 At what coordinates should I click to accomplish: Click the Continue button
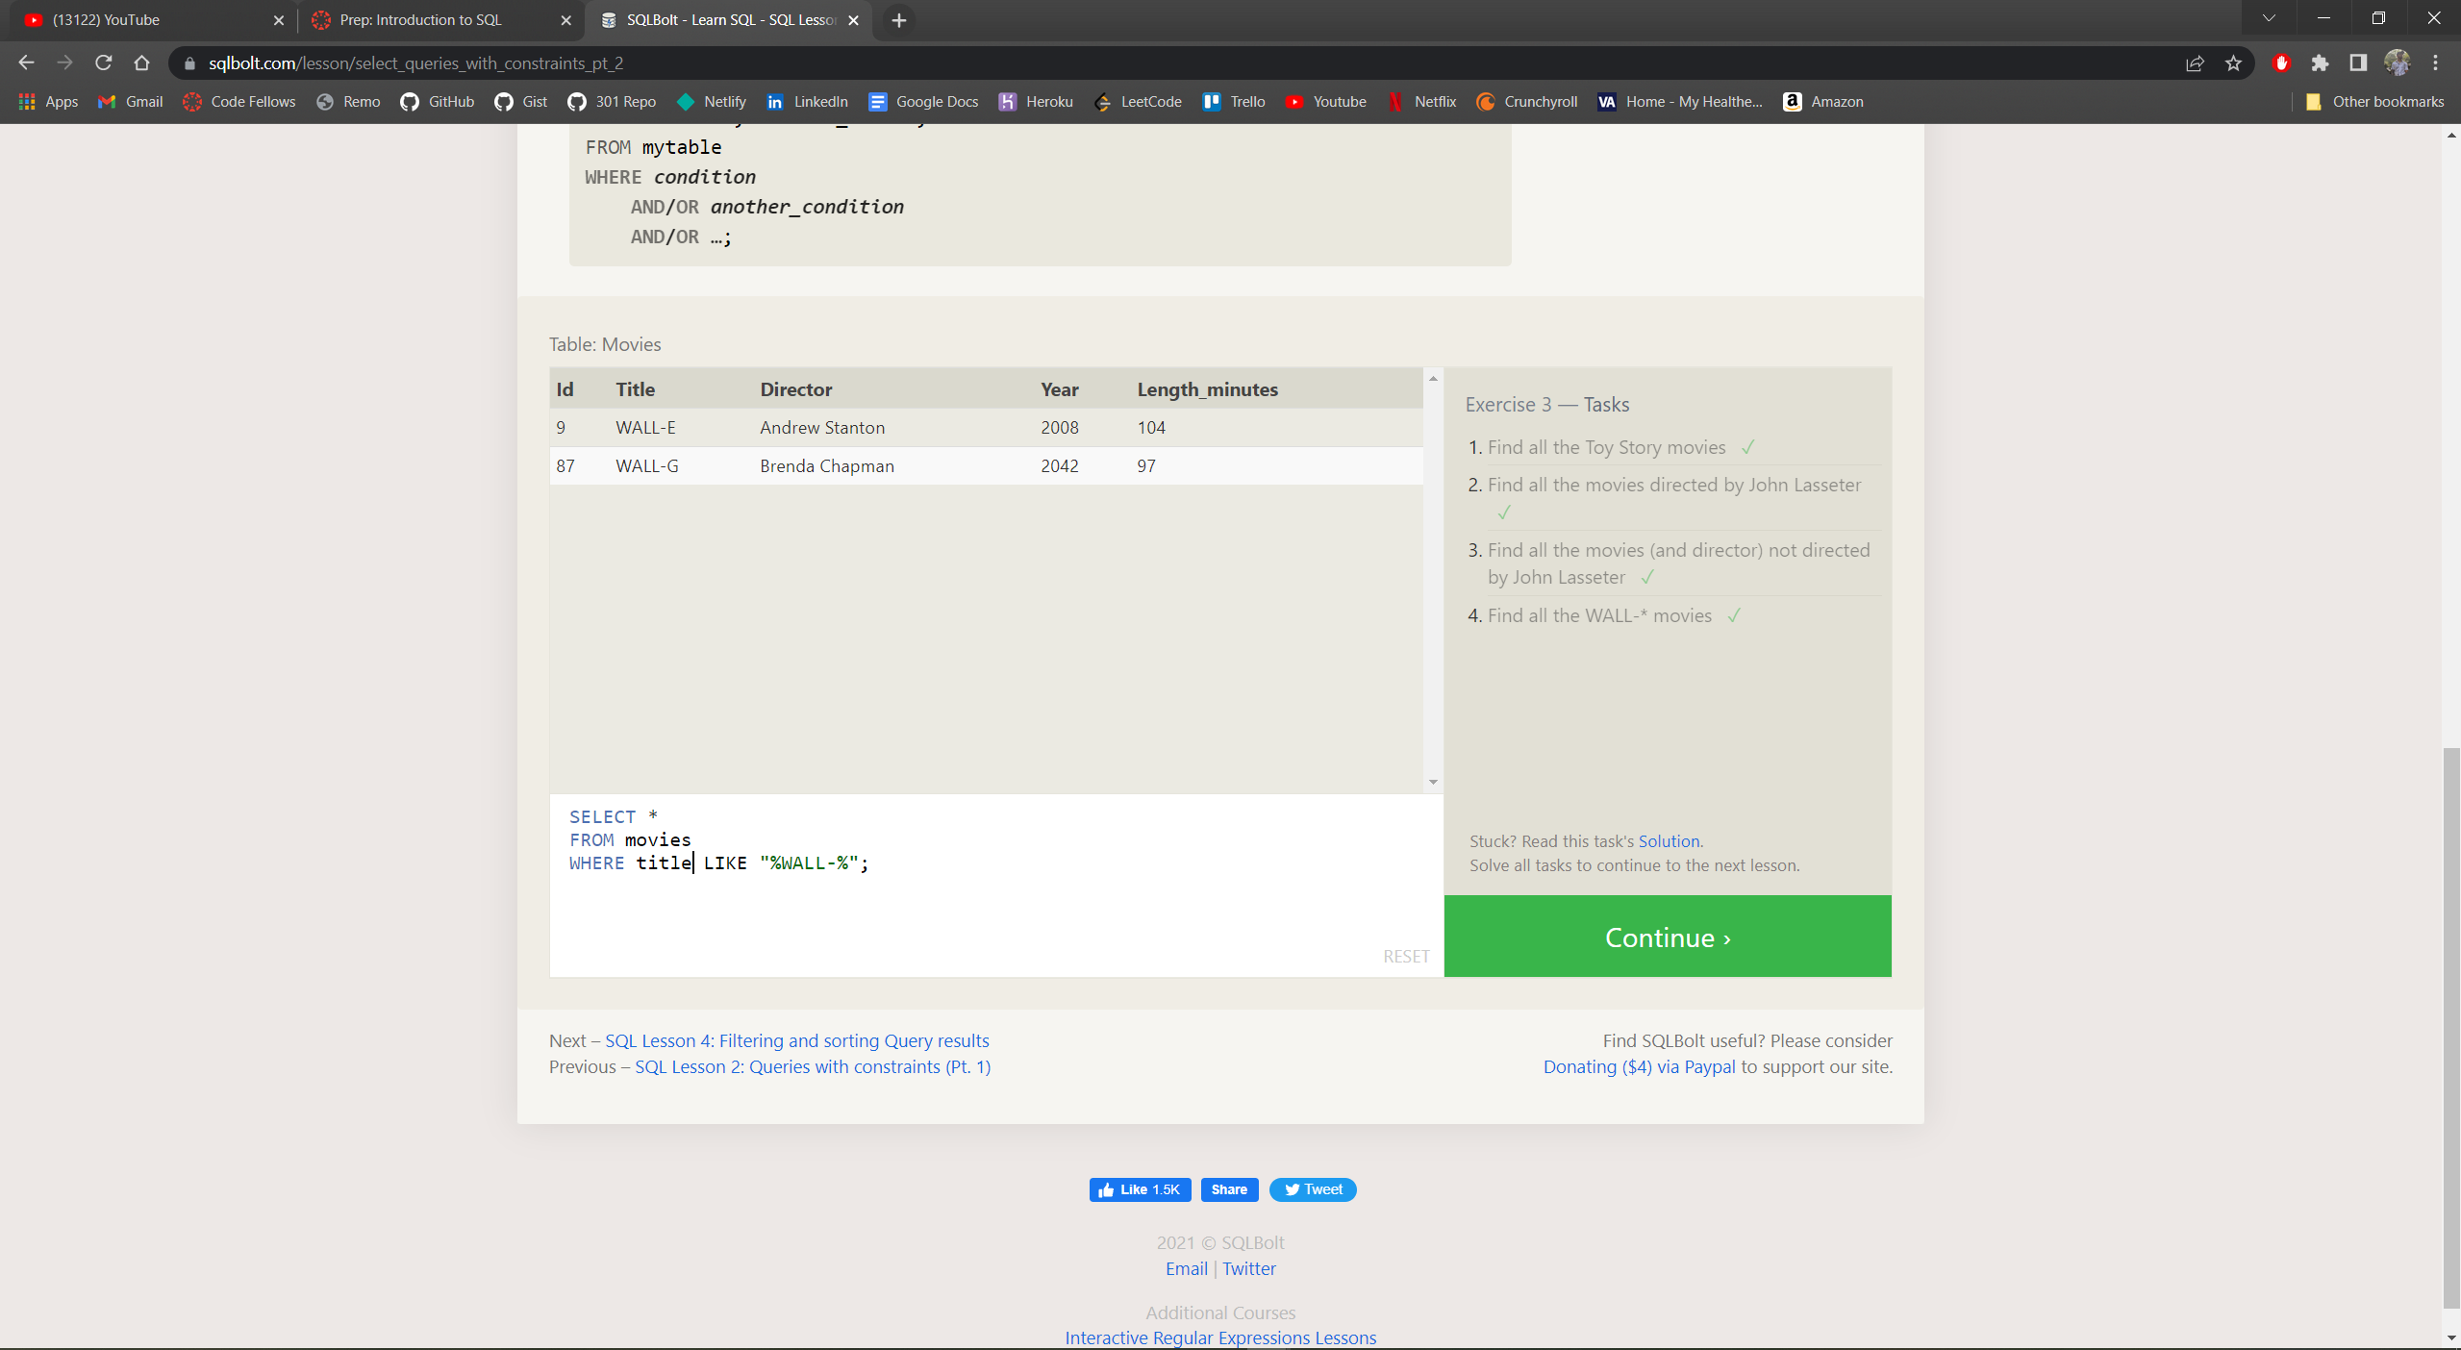[1668, 937]
